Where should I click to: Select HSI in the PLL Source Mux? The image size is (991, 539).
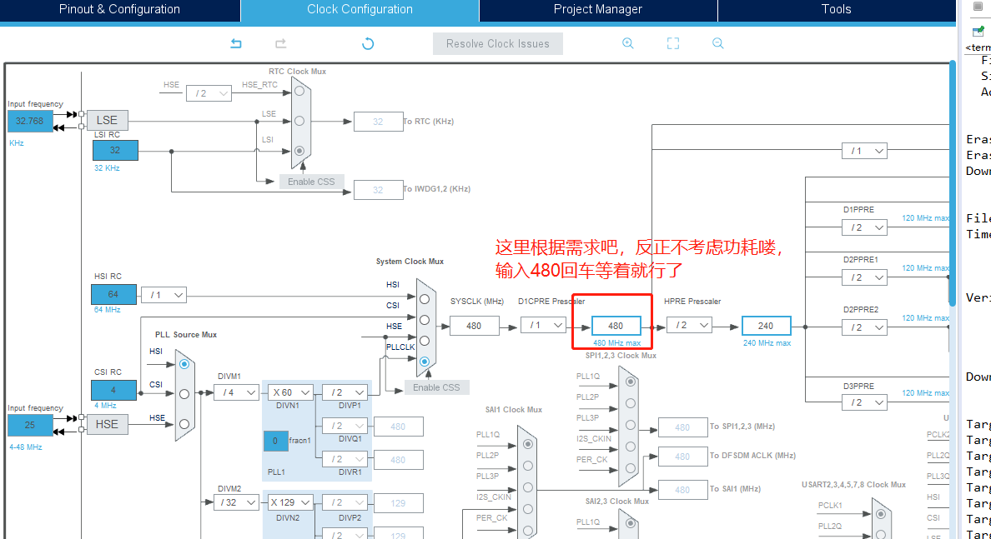click(x=185, y=363)
